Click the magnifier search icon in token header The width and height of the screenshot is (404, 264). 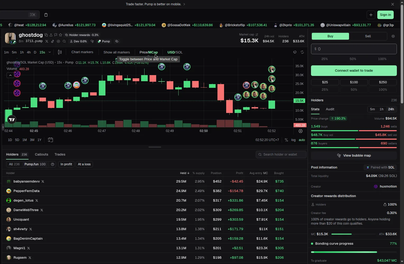[64, 41]
